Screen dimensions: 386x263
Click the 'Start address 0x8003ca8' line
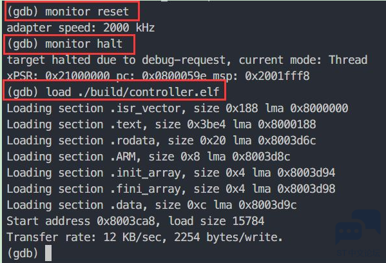pyautogui.click(x=135, y=221)
